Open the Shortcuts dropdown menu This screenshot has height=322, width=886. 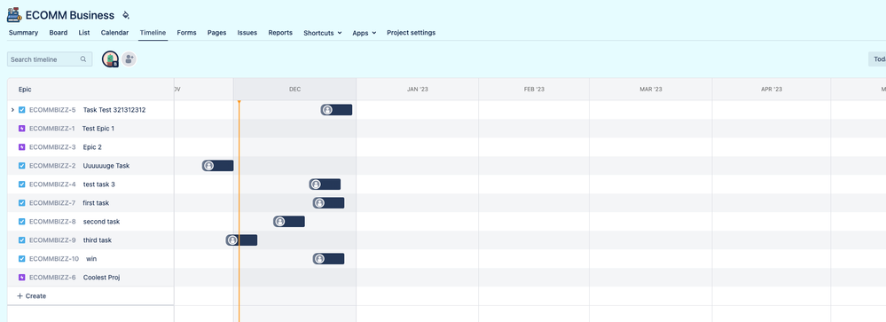pyautogui.click(x=323, y=33)
